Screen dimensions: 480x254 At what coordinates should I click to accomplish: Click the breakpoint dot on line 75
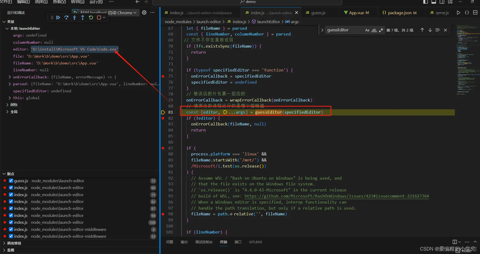tap(163, 76)
